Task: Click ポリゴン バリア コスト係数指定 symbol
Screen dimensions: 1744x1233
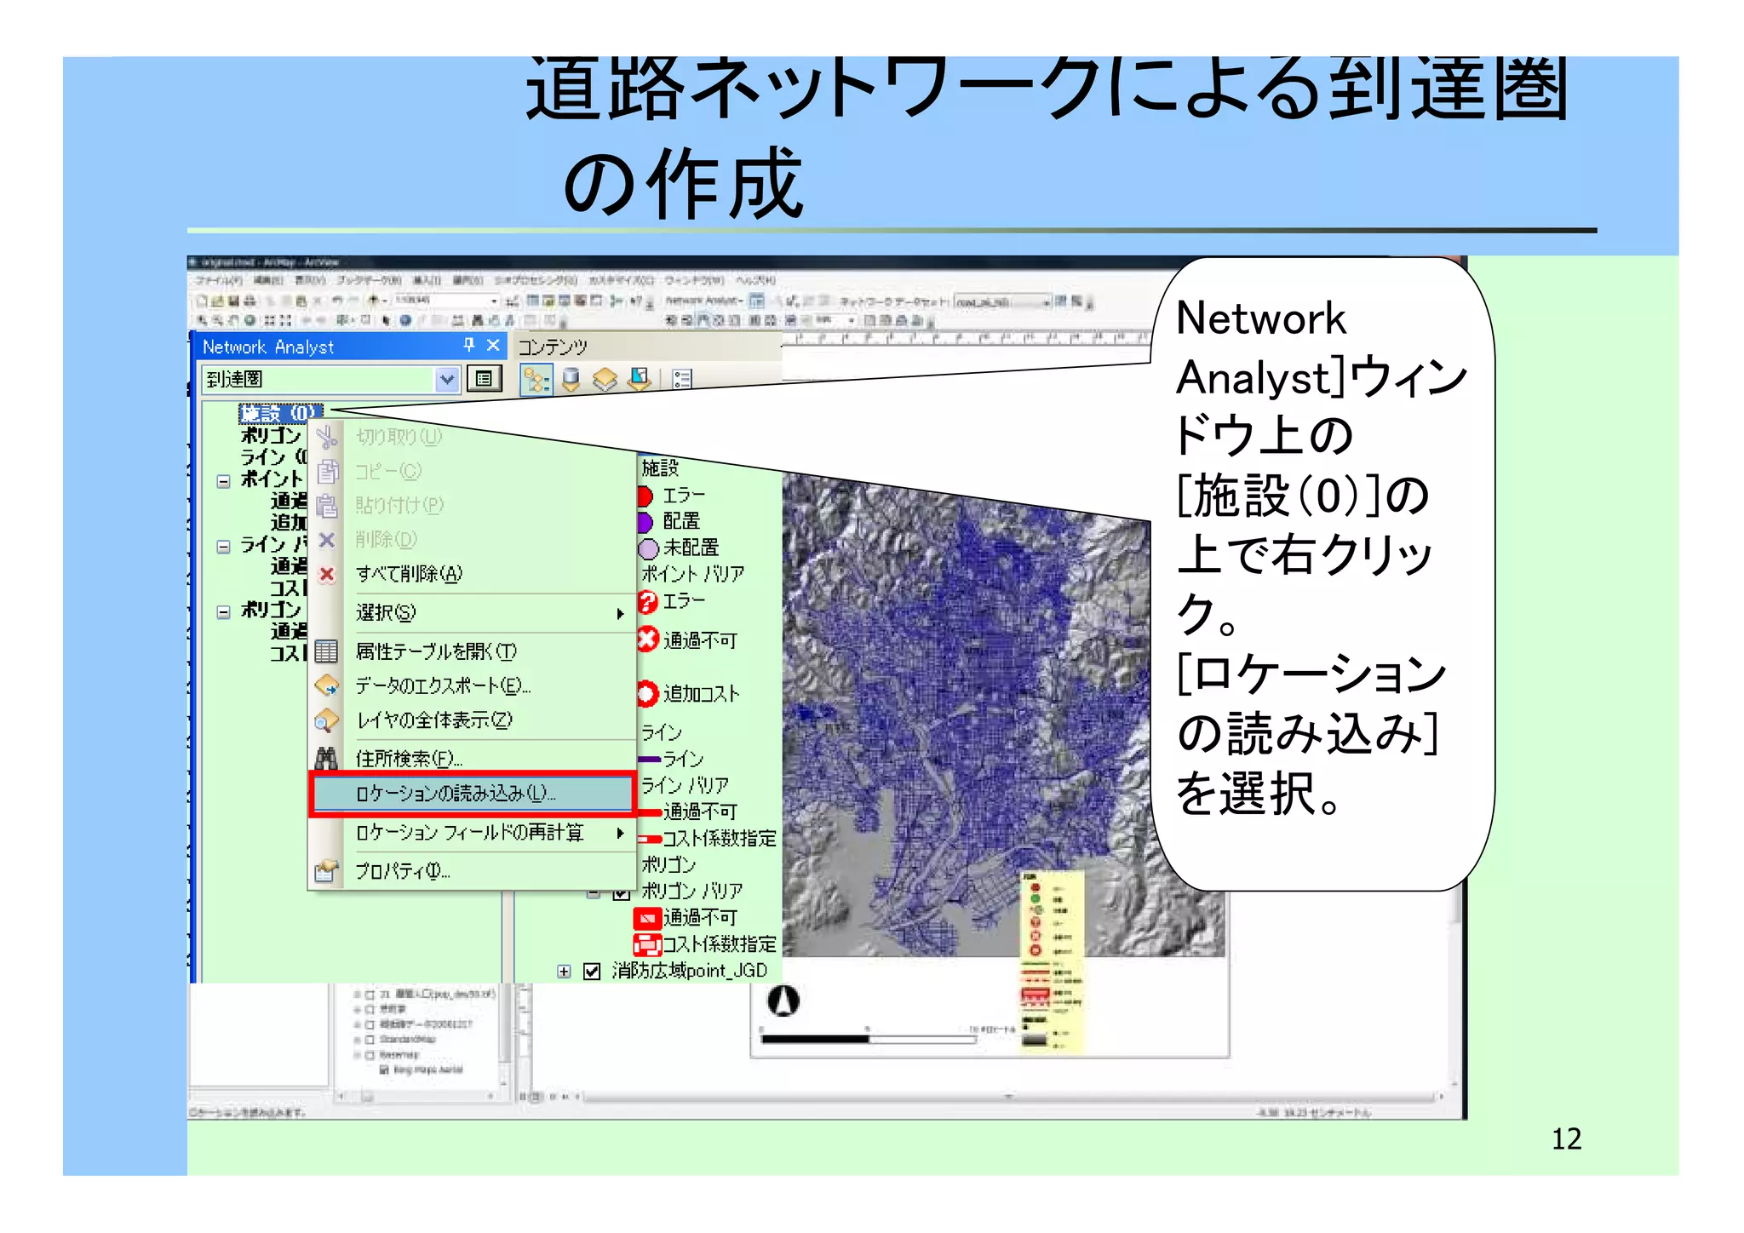Action: click(x=647, y=944)
